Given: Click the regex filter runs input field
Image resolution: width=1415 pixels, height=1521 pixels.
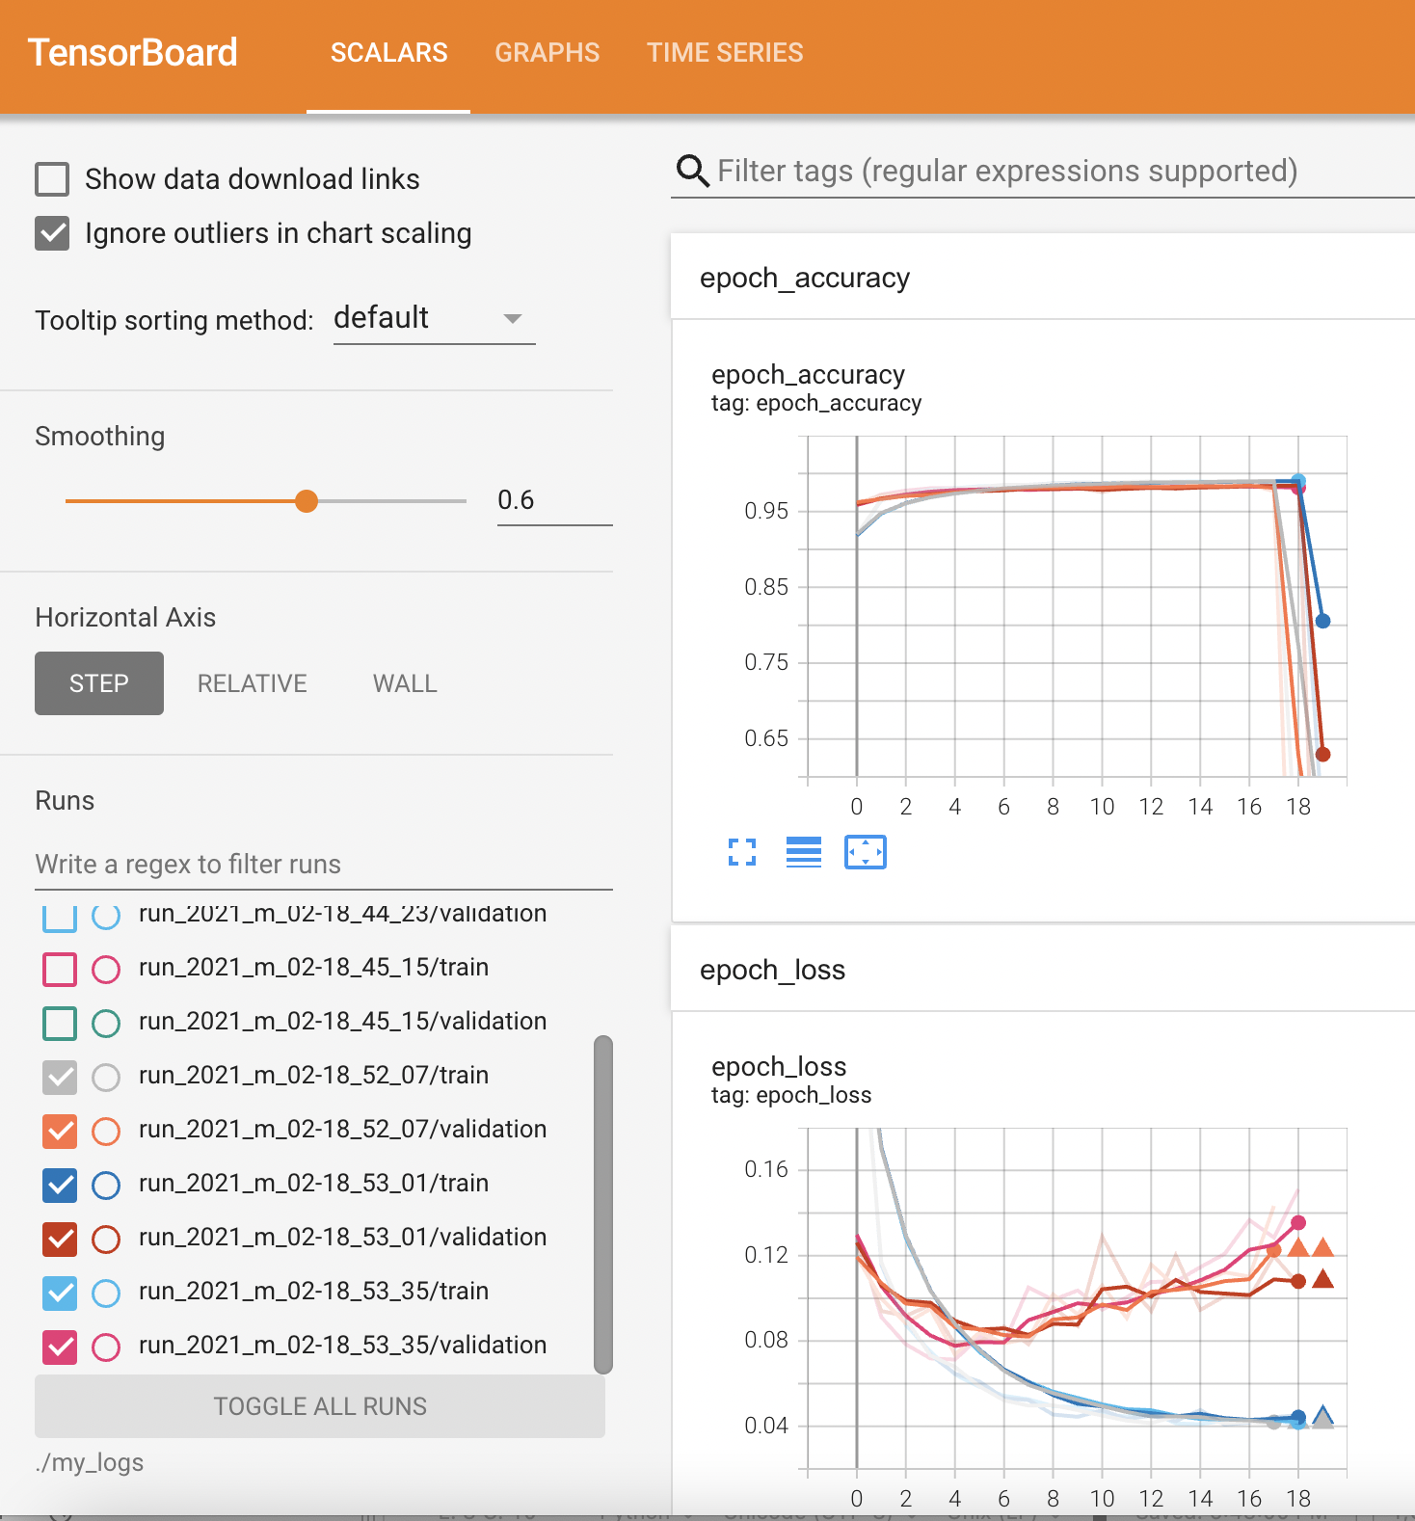Looking at the screenshot, I should coord(323,864).
